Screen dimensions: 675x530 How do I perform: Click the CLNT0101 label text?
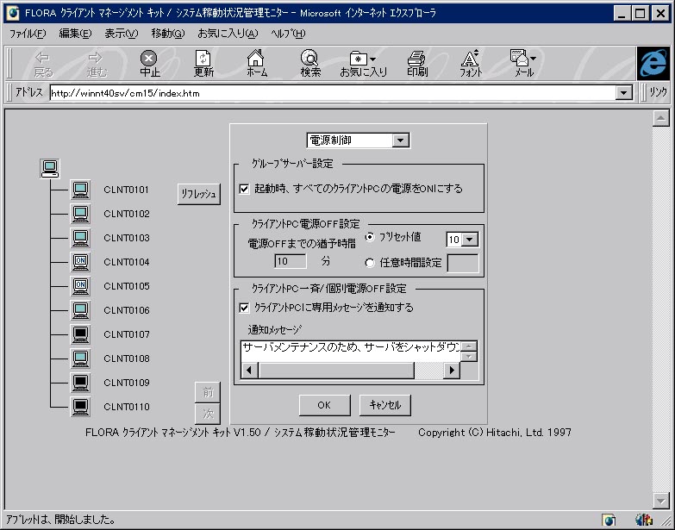126,190
